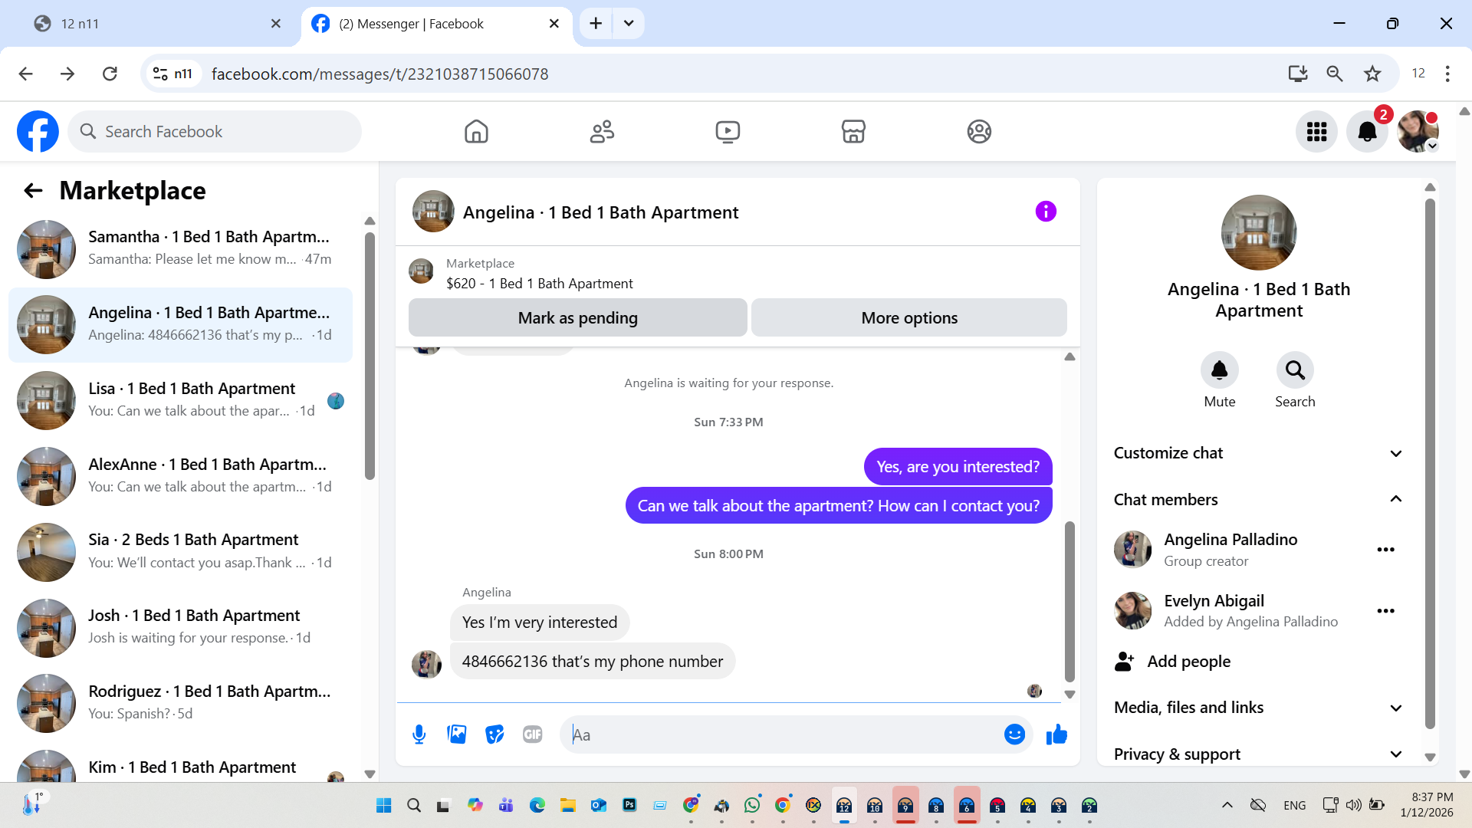Click More options button
This screenshot has height=828, width=1472.
pyautogui.click(x=909, y=317)
